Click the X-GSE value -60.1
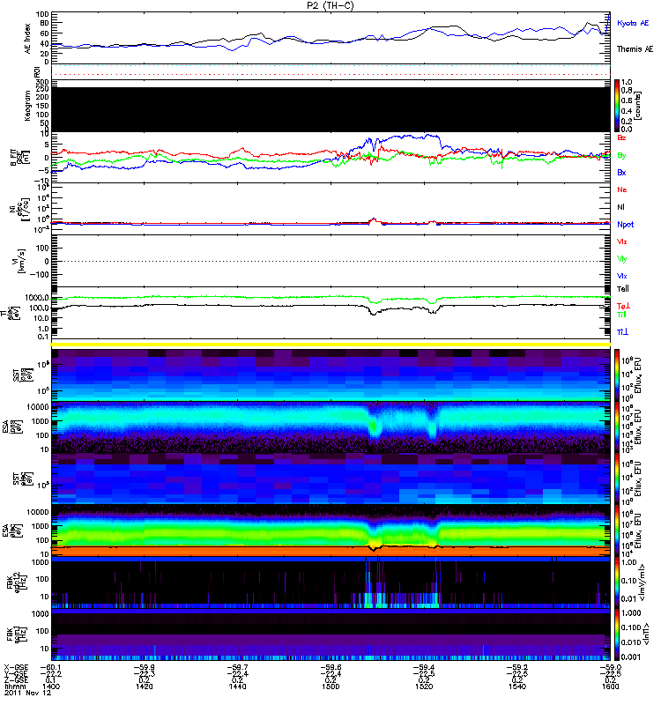The image size is (661, 705). 51,667
